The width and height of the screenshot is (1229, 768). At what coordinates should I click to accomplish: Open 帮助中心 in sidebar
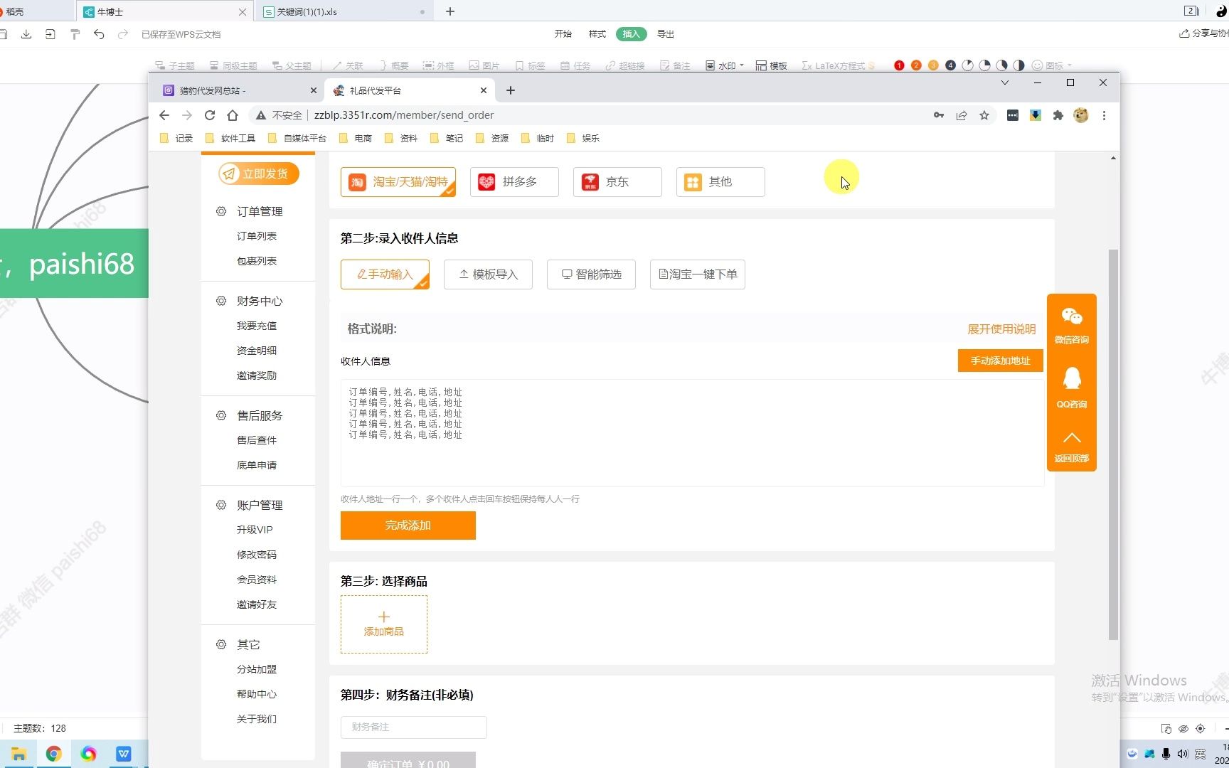tap(257, 694)
